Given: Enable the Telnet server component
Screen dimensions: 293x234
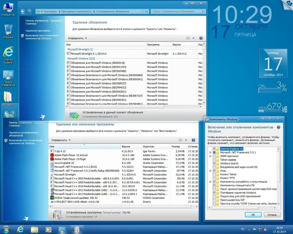Looking at the screenshot, I should 214,160.
